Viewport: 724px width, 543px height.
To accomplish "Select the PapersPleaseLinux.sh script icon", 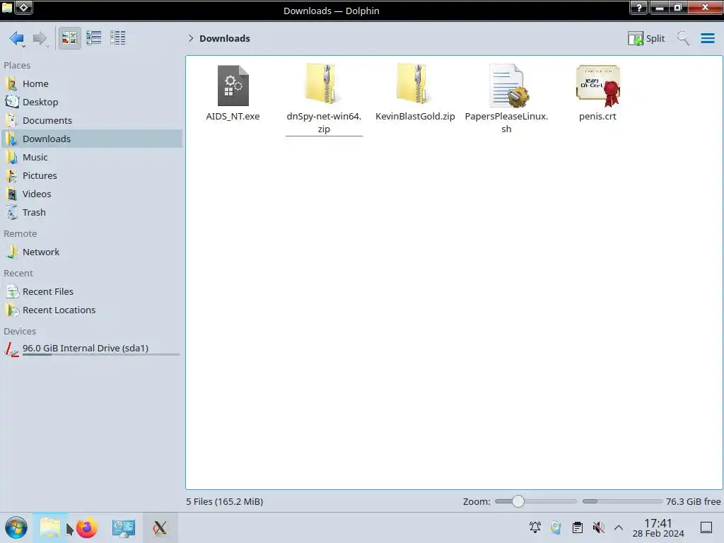I will 508,86.
